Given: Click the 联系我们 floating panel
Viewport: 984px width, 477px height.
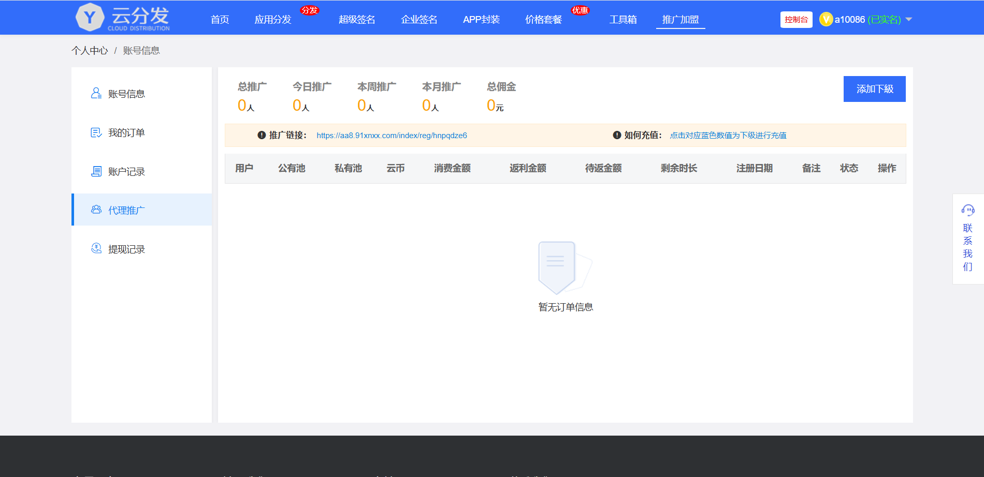Looking at the screenshot, I should 967,247.
